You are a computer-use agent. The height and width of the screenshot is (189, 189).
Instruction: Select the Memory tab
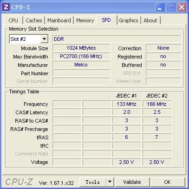pyautogui.click(x=85, y=20)
